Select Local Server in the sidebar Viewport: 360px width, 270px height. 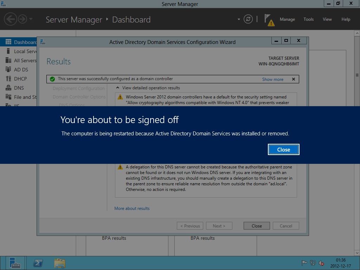18,51
